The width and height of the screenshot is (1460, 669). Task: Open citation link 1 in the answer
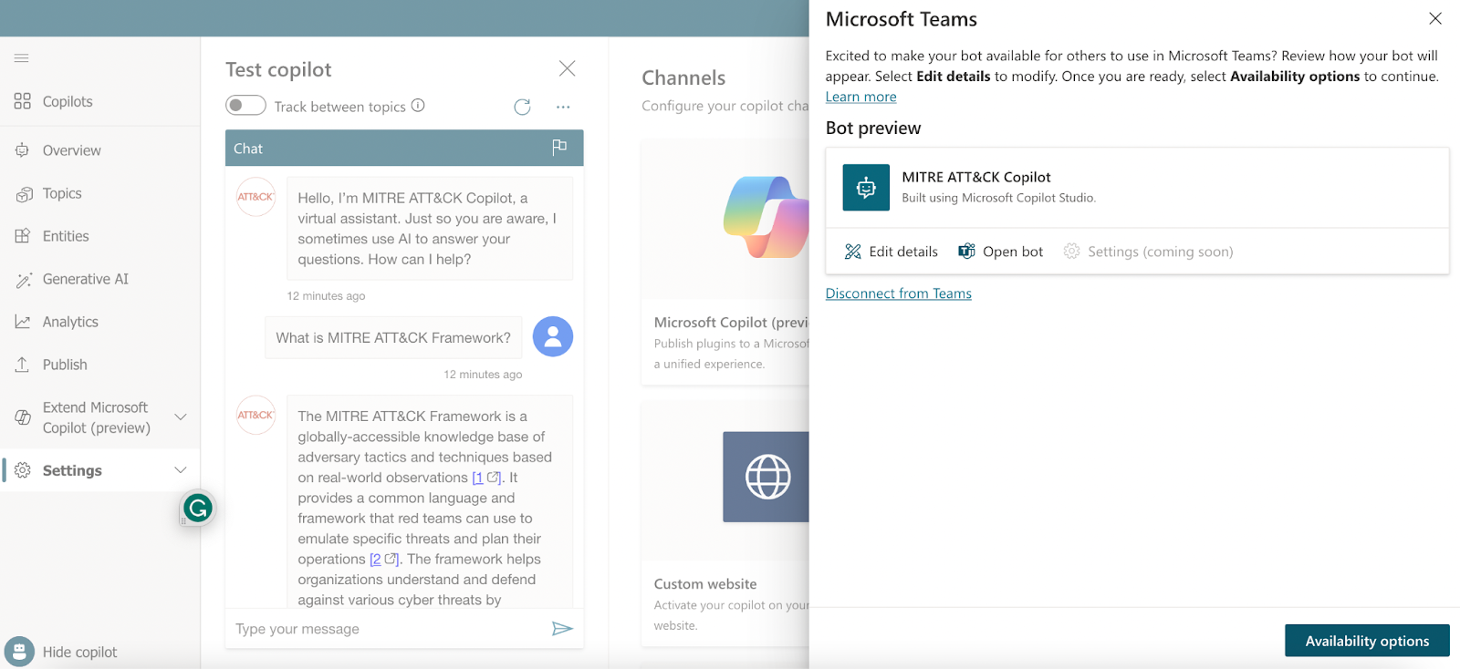pos(486,478)
